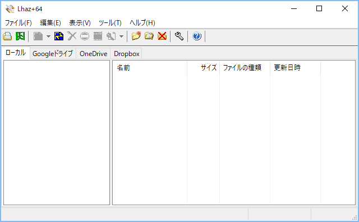Image resolution: width=359 pixels, height=222 pixels.
Task: Close the Lhaz+64 window
Action: point(345,9)
